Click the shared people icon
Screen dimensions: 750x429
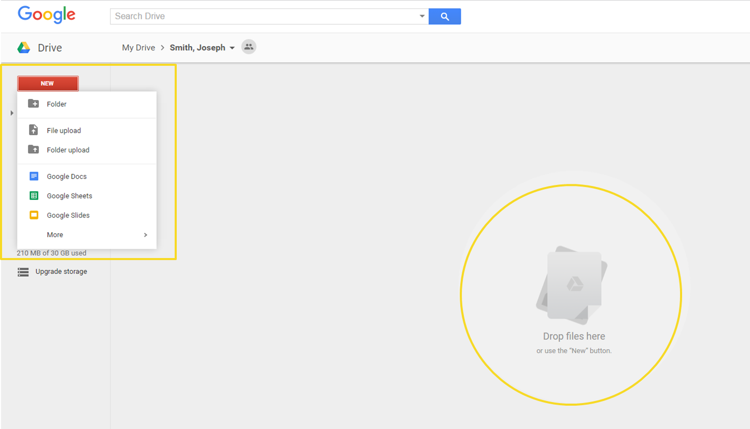[x=249, y=47]
